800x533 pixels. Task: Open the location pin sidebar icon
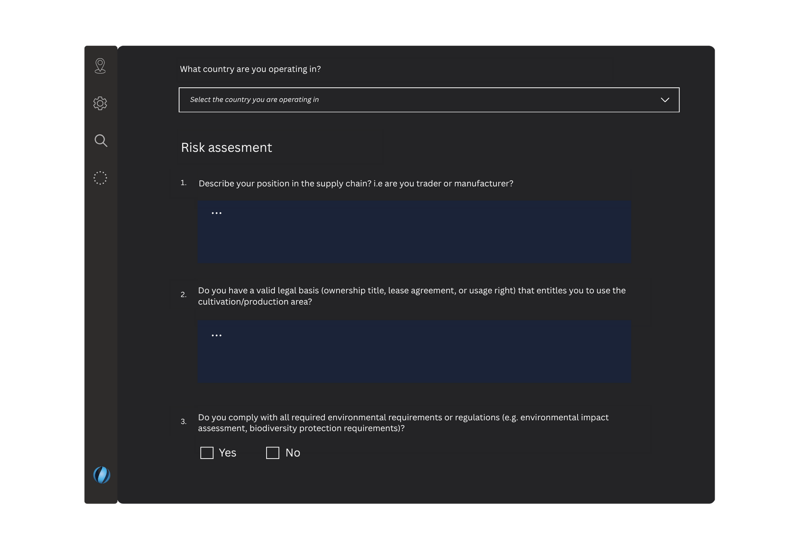point(100,66)
